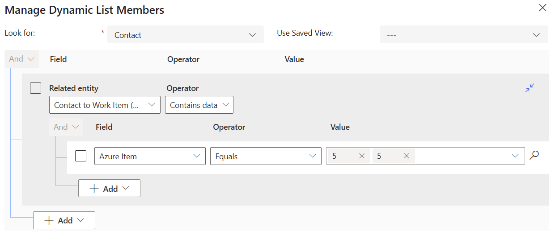Remove the second '5' value tag
Screen dimensions: 555x231
click(407, 156)
